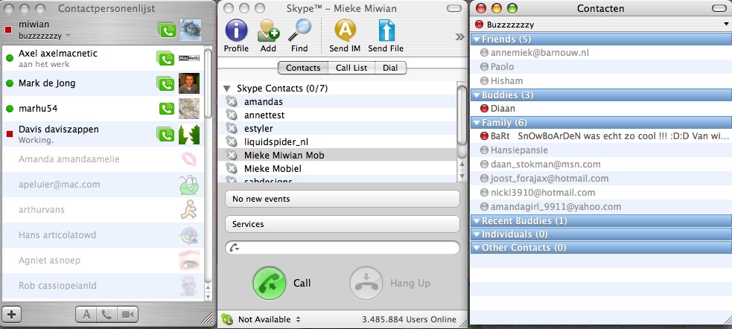The width and height of the screenshot is (732, 329).
Task: Click green call icon next to Axel axelmacnetic
Action: [x=165, y=58]
